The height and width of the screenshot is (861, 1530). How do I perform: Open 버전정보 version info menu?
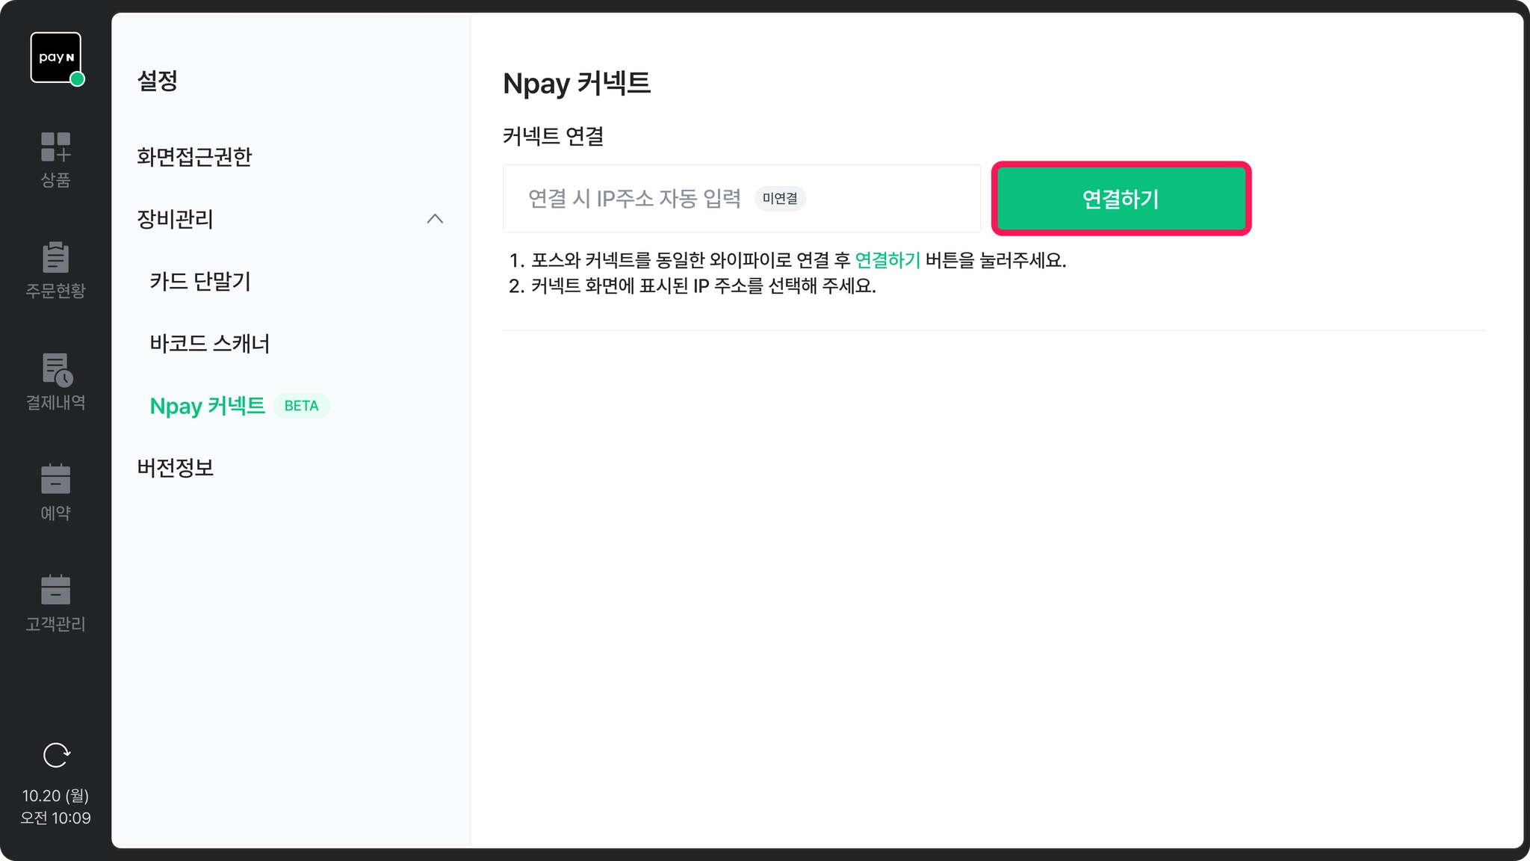tap(176, 468)
